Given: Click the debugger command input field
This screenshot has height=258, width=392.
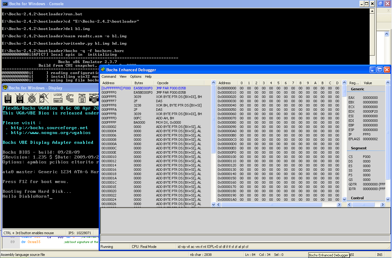Looking at the screenshot, I should pyautogui.click(x=245, y=238).
